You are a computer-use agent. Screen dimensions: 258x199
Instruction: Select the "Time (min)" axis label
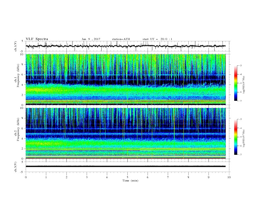[130, 180]
